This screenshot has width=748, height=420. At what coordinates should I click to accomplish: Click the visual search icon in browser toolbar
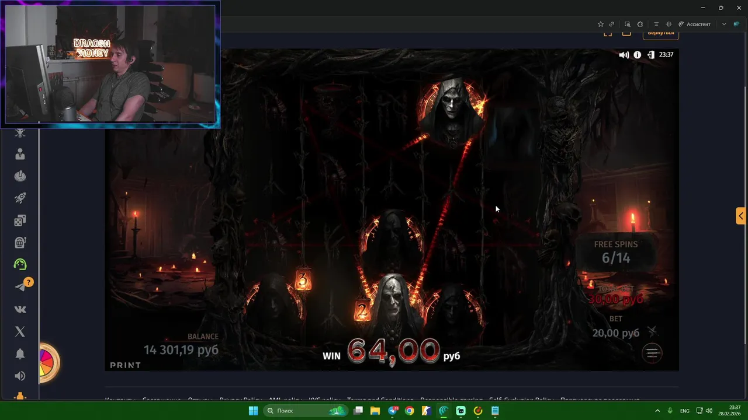[x=628, y=24]
